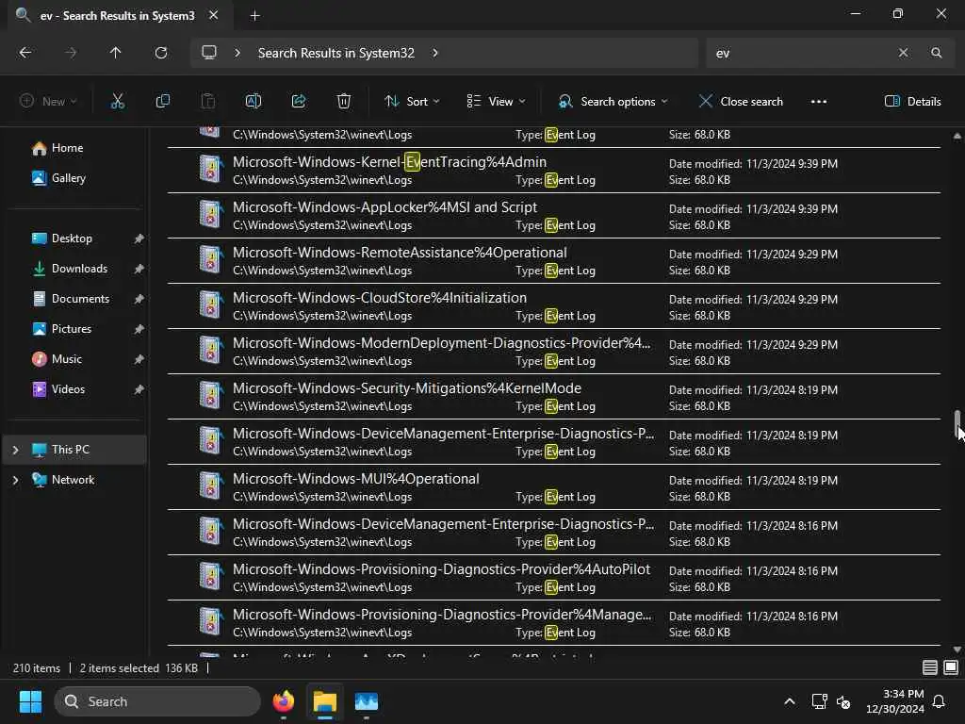Click chevron after Search Results in System32

pyautogui.click(x=435, y=53)
